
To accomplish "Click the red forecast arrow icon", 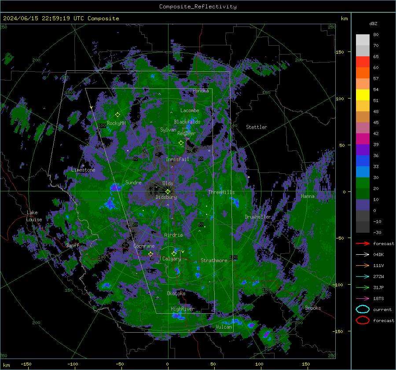I will (x=363, y=243).
